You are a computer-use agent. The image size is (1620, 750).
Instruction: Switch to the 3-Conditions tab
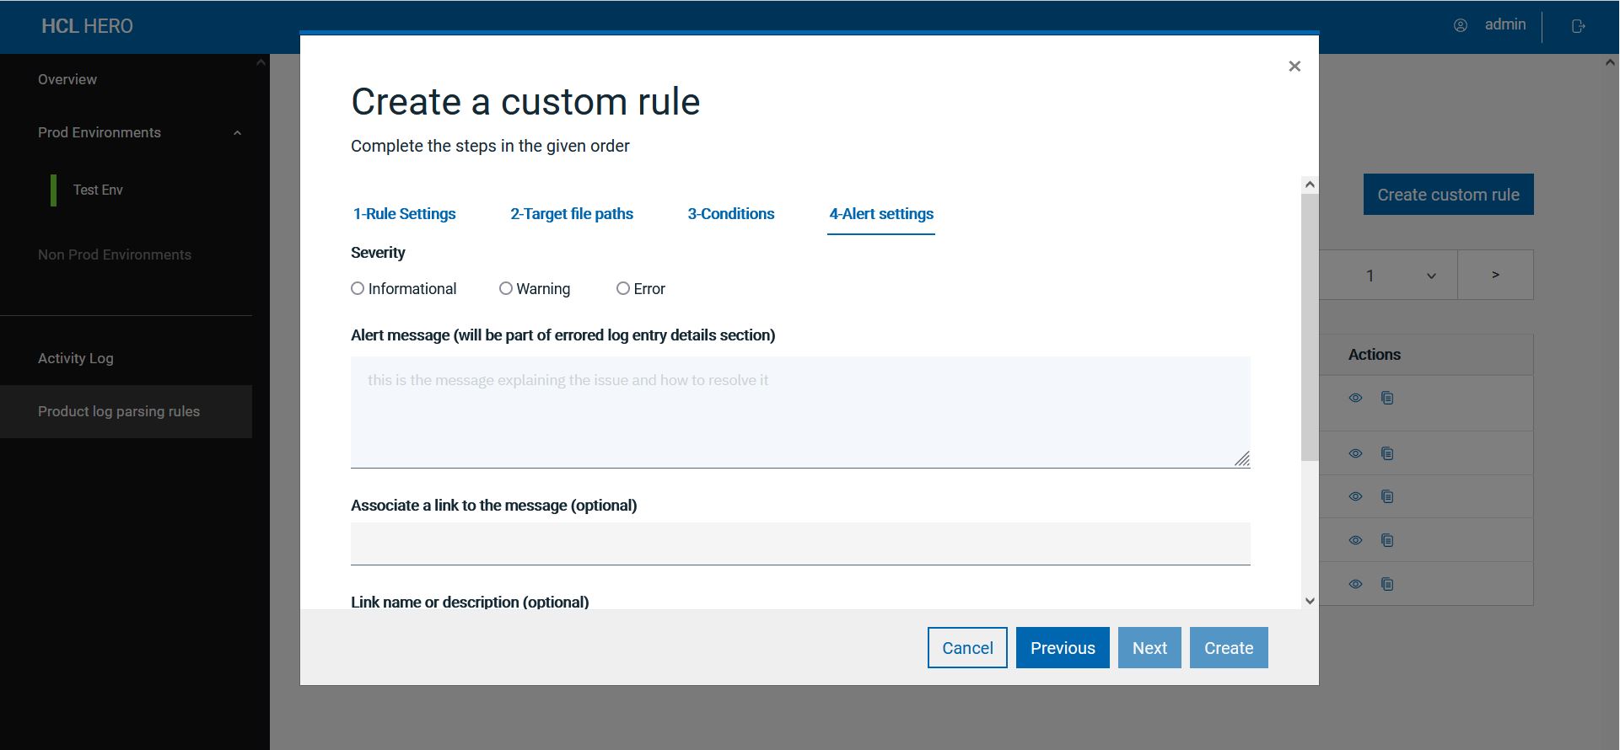click(x=731, y=214)
